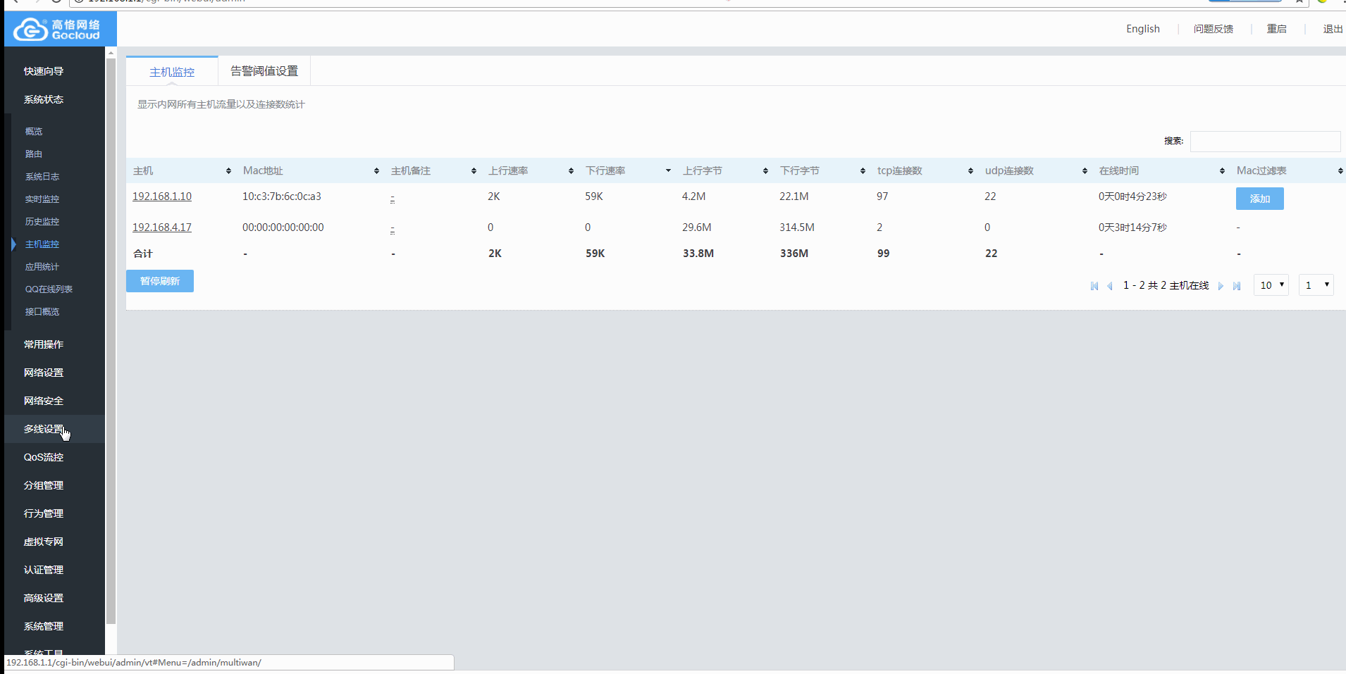Open 快速向导 in sidebar

coord(44,71)
